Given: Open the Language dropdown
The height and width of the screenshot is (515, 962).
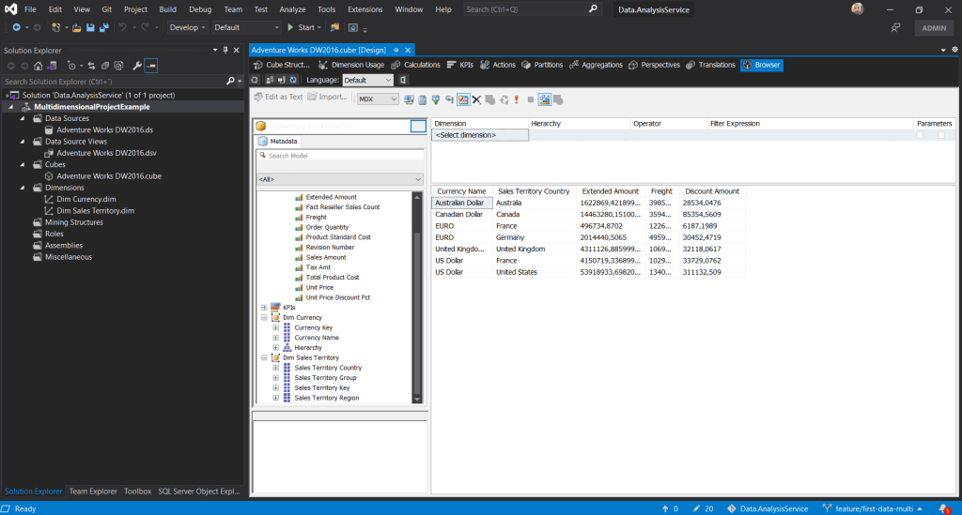Looking at the screenshot, I should (x=367, y=81).
